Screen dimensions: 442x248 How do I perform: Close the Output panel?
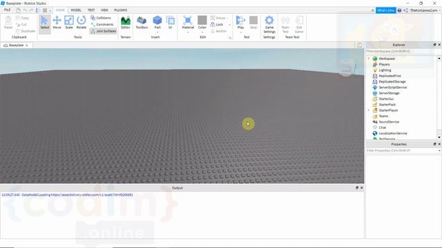pyautogui.click(x=362, y=188)
